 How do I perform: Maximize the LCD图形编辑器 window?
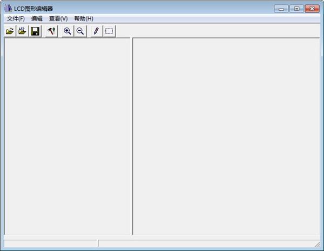(296, 9)
